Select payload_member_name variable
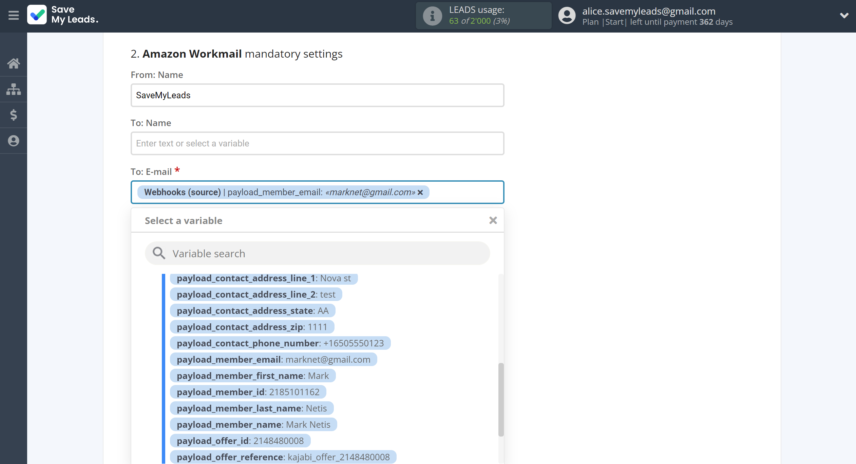This screenshot has width=856, height=464. (253, 425)
